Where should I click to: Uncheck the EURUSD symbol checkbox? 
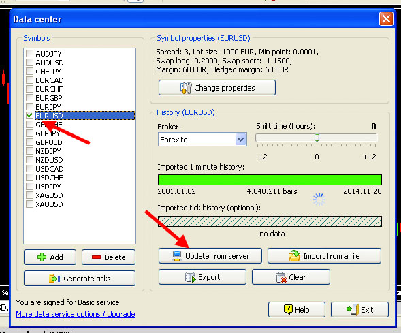point(30,116)
